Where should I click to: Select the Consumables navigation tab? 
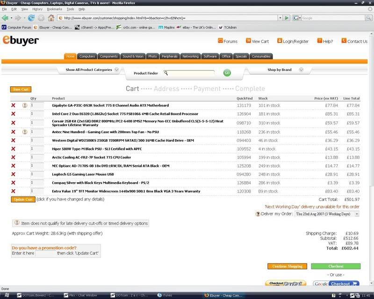pyautogui.click(x=261, y=56)
